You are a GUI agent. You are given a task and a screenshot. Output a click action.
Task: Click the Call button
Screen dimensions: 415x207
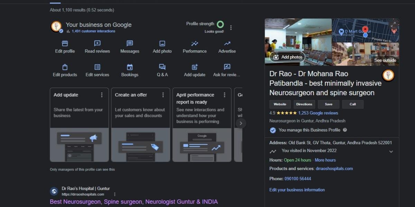click(x=353, y=104)
